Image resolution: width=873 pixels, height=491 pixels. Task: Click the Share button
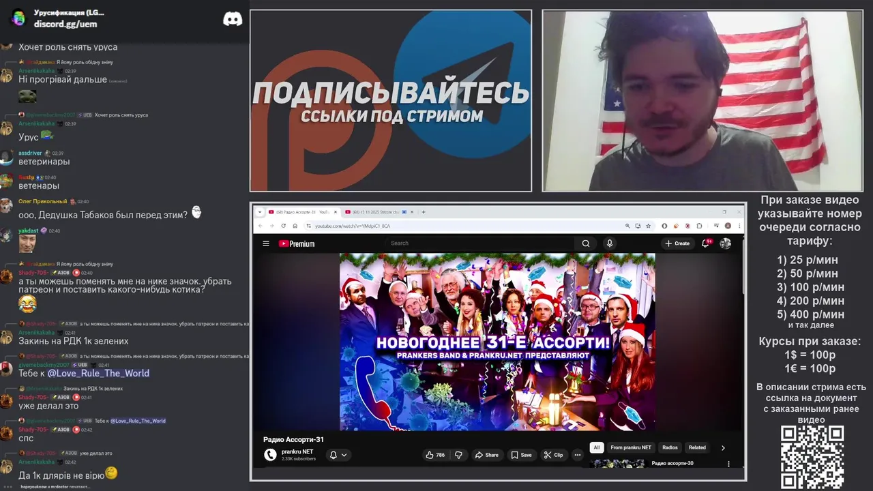click(x=487, y=455)
